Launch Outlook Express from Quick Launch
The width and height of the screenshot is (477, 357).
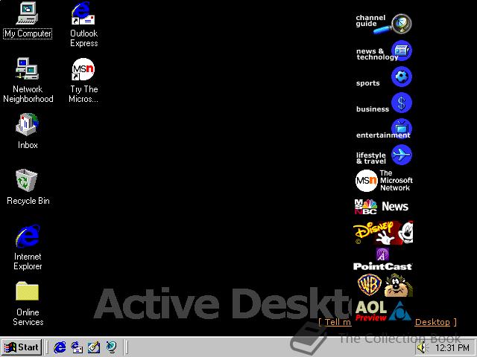click(77, 347)
